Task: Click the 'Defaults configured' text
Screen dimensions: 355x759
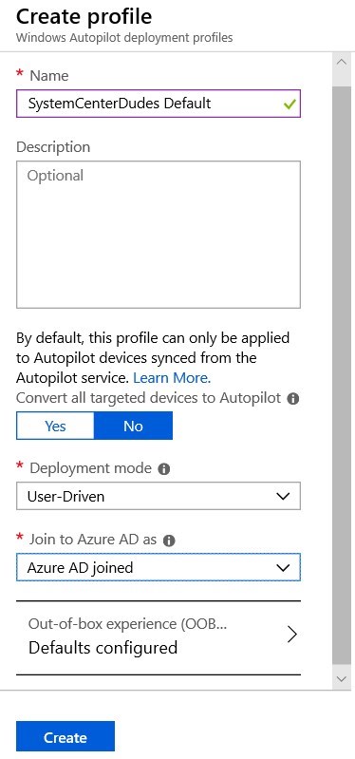Action: pyautogui.click(x=103, y=648)
